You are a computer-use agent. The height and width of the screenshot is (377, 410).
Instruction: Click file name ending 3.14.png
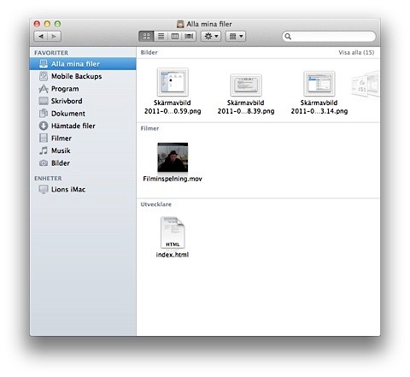319,107
